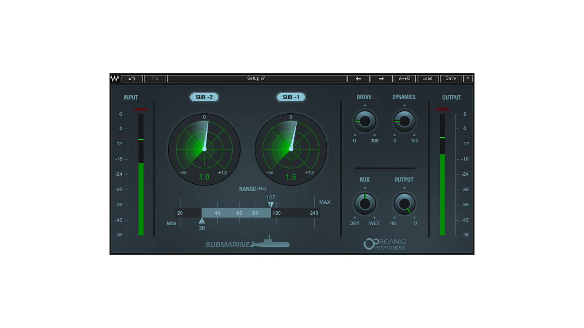
Task: Click the Mix dry/wet knob
Action: (365, 204)
